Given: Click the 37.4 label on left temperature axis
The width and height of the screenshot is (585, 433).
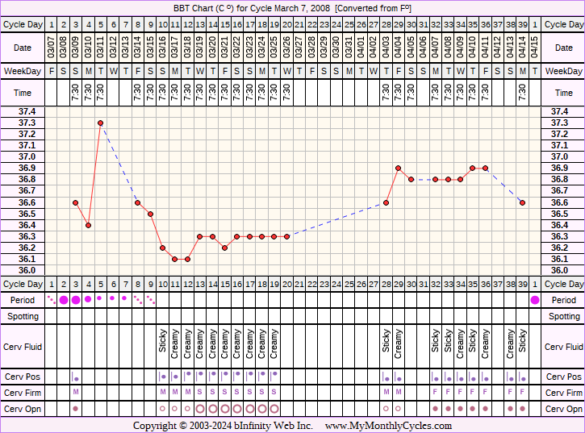Looking at the screenshot, I should (x=23, y=111).
